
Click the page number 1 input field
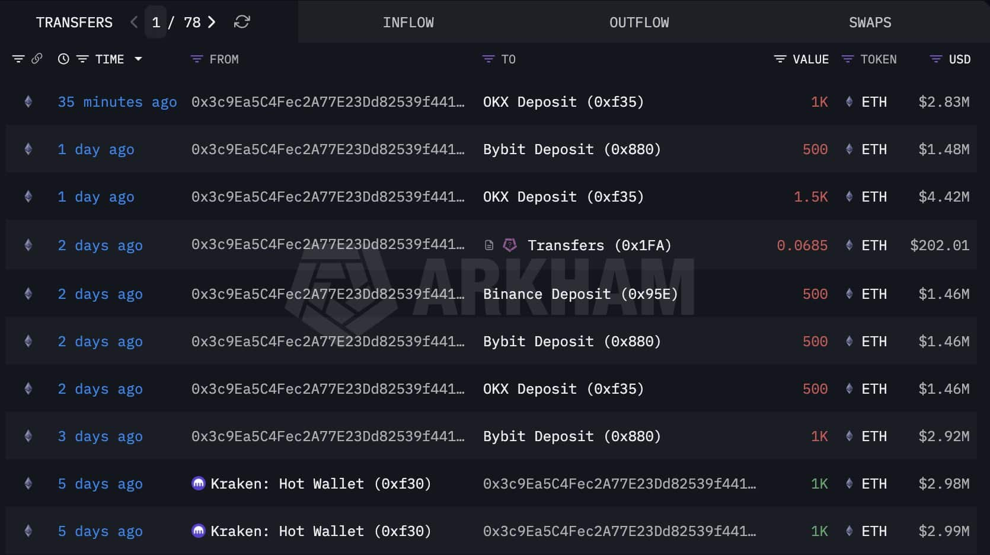156,23
